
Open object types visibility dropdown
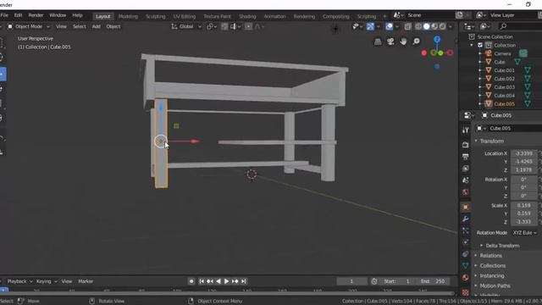pos(357,26)
